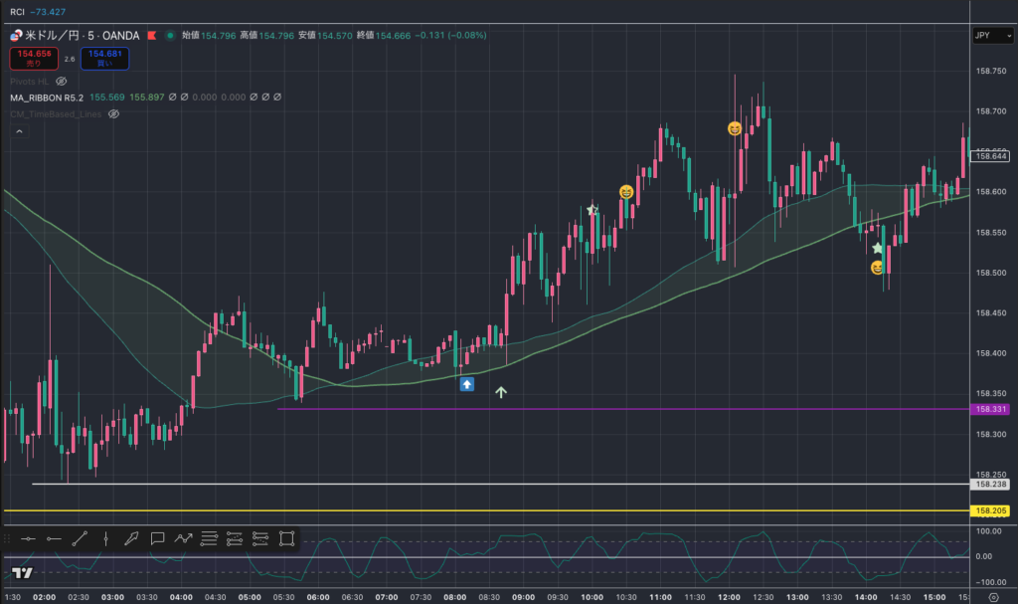The height and width of the screenshot is (604, 1018).
Task: Select the comment callout tool
Action: [157, 538]
